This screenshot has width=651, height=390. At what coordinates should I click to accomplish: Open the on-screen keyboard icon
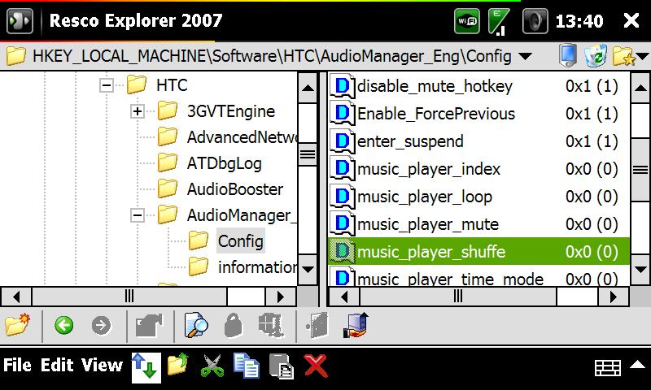(x=607, y=367)
